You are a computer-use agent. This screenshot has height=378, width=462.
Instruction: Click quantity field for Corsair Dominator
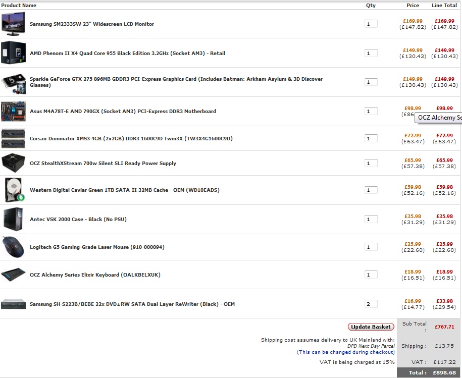[x=371, y=138]
